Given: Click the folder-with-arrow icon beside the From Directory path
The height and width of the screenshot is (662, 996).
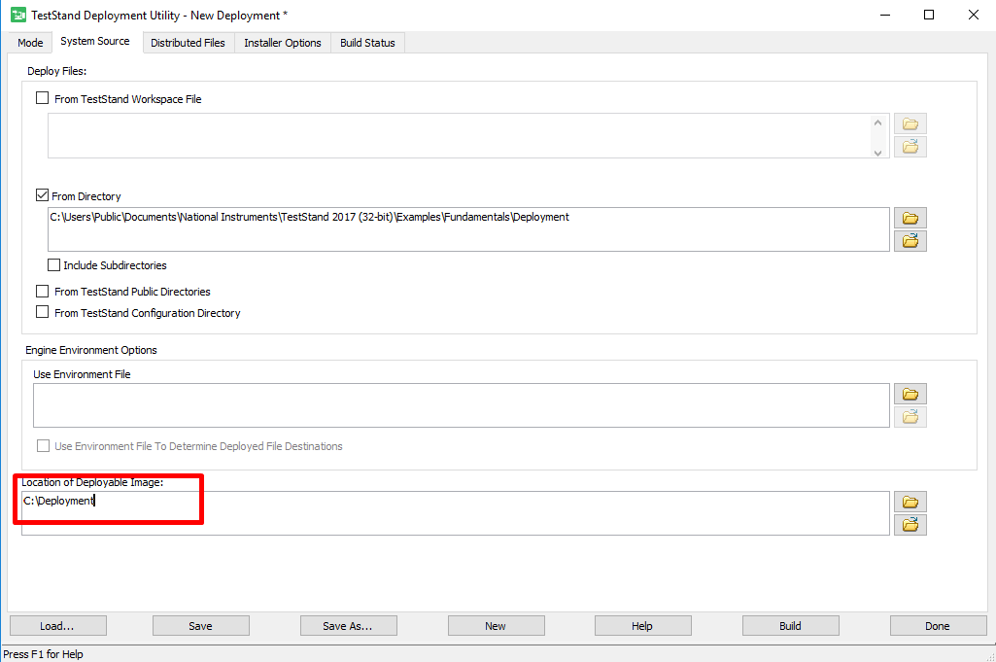Looking at the screenshot, I should pyautogui.click(x=910, y=241).
